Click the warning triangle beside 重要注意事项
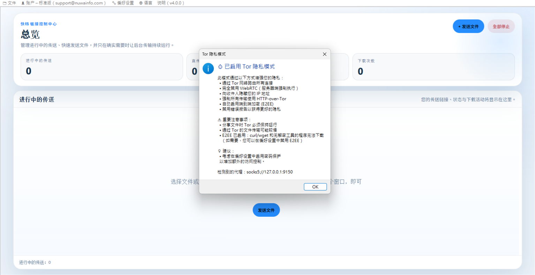Viewport: 535px width, 275px height. (x=219, y=120)
